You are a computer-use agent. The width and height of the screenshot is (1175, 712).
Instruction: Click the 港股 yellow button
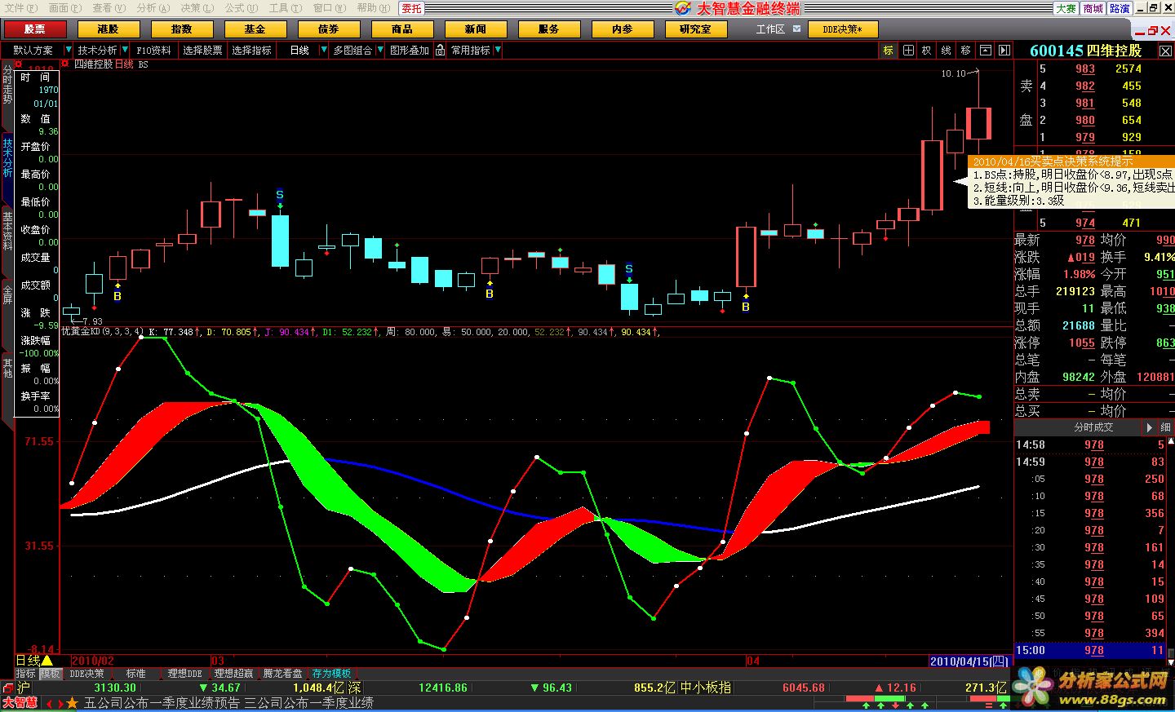[108, 29]
